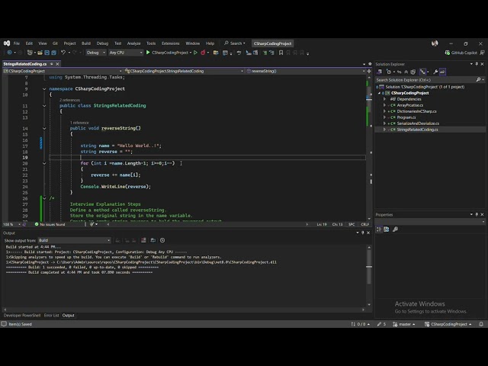Screen dimensions: 488x366
Task: Toggle Word Wrap in Output panel
Action: (x=152, y=240)
